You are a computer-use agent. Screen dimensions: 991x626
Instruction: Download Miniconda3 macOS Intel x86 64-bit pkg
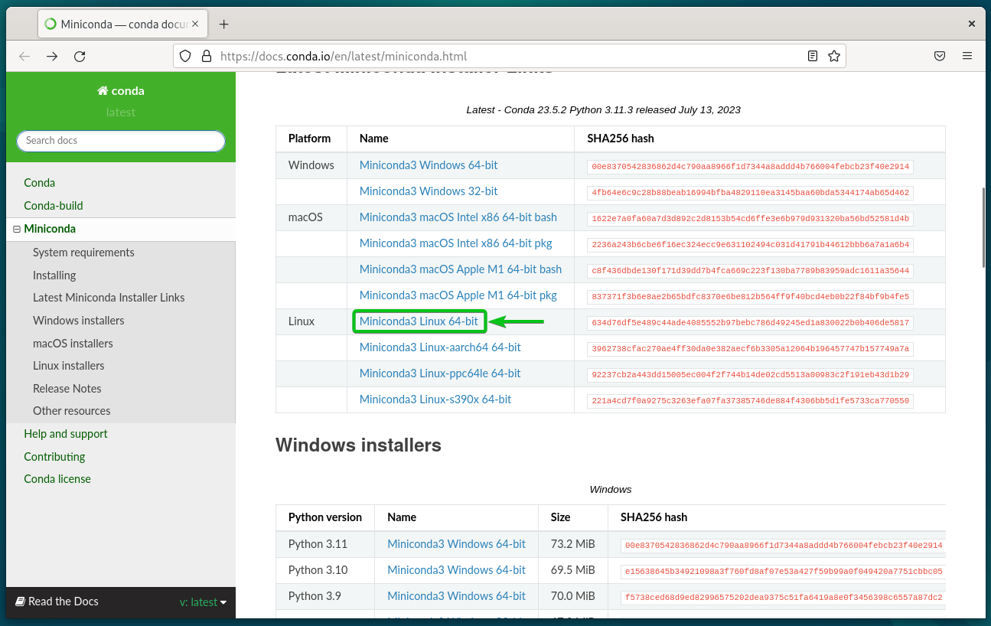[456, 243]
